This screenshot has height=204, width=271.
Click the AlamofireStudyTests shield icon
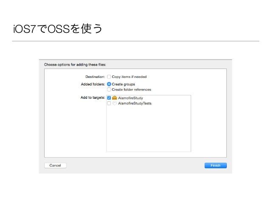coord(114,103)
